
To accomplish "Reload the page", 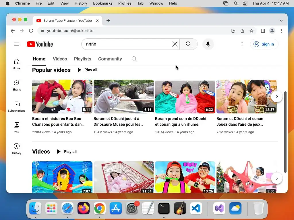I will [31, 31].
